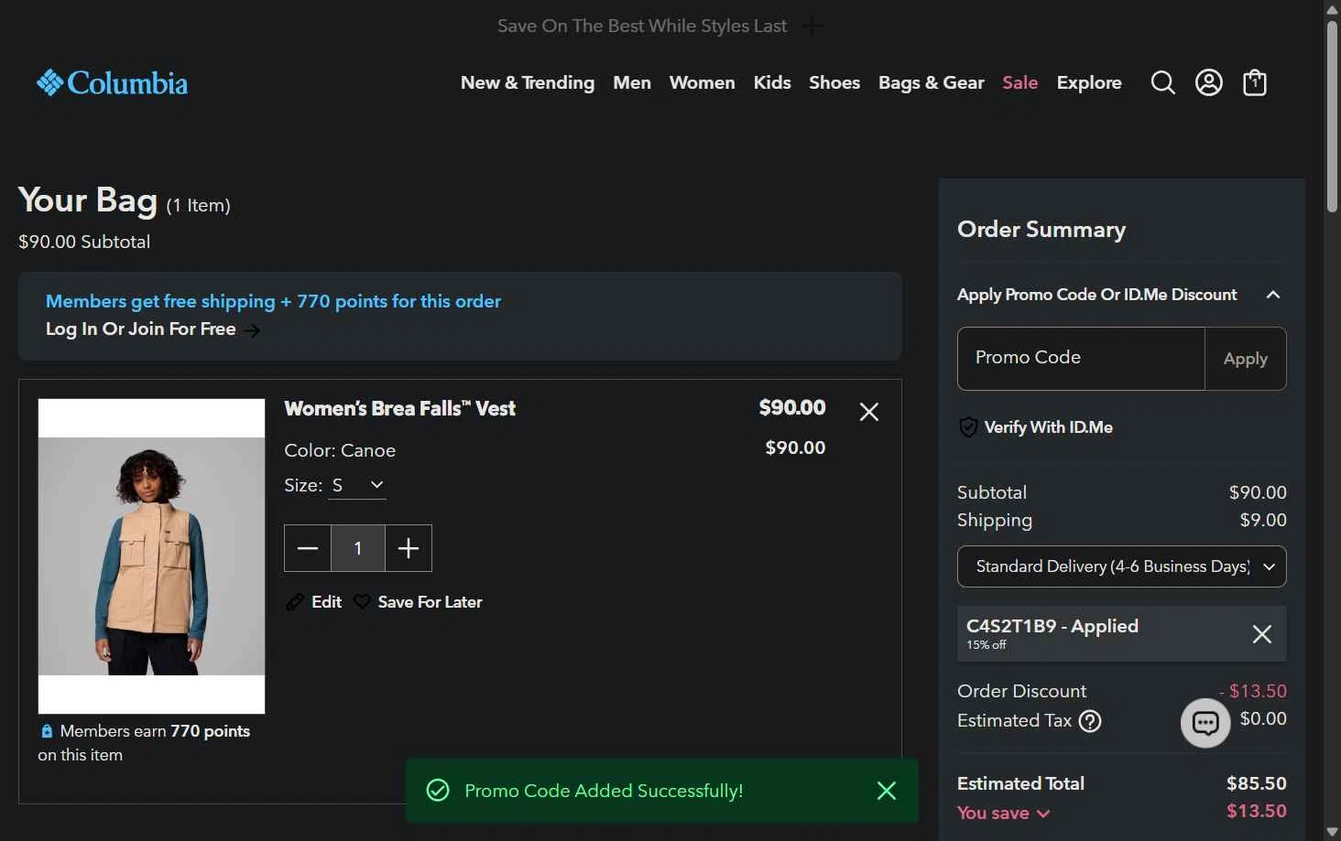Collapse the Apply Promo Code section
1341x841 pixels.
click(x=1272, y=295)
